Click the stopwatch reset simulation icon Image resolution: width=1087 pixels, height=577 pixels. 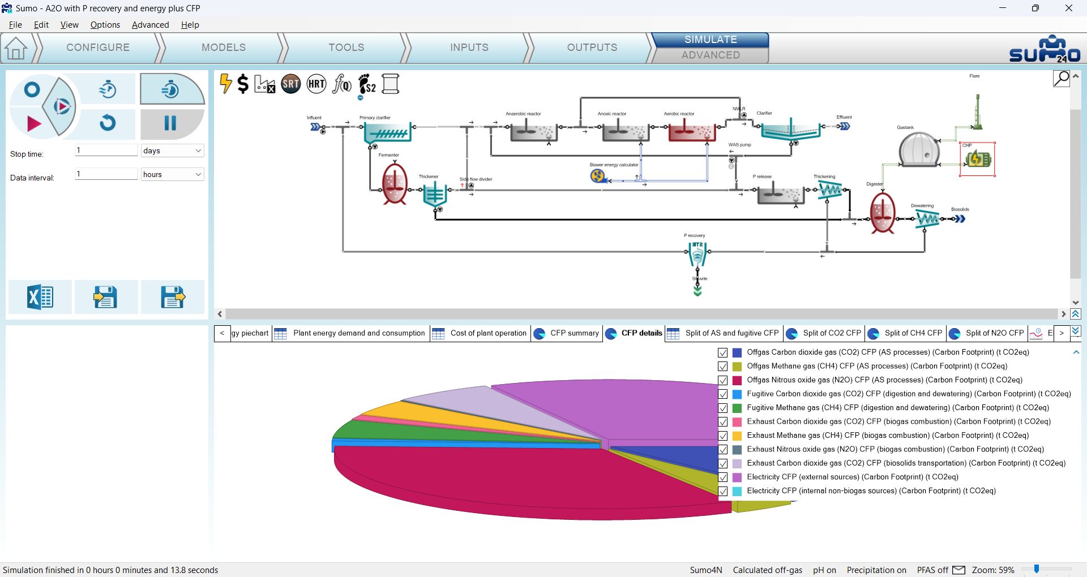(x=108, y=89)
